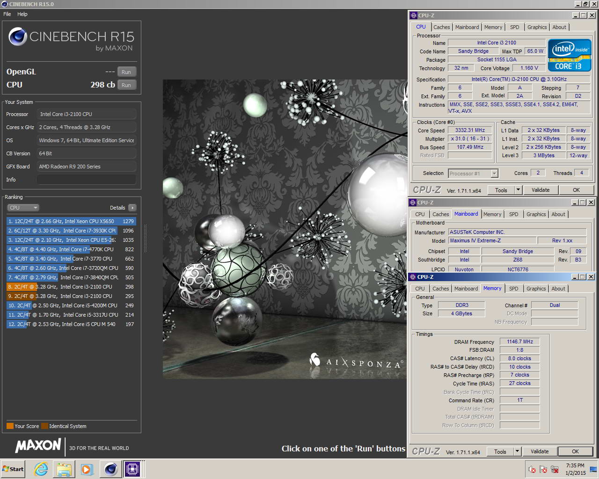Screen dimensions: 599x479
Task: Open the Windows Start menu
Action: [13, 469]
